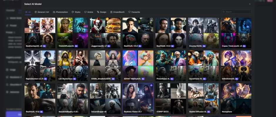Select the CounterfeitXL model card
The width and height of the screenshot is (276, 117).
point(203,33)
